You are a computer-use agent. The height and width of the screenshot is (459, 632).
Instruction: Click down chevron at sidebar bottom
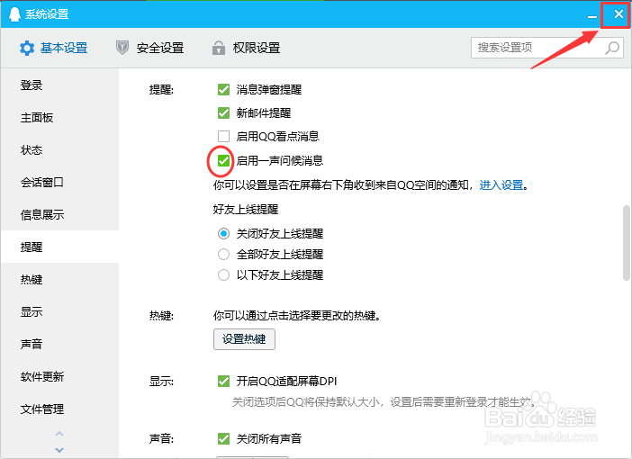coord(59,449)
